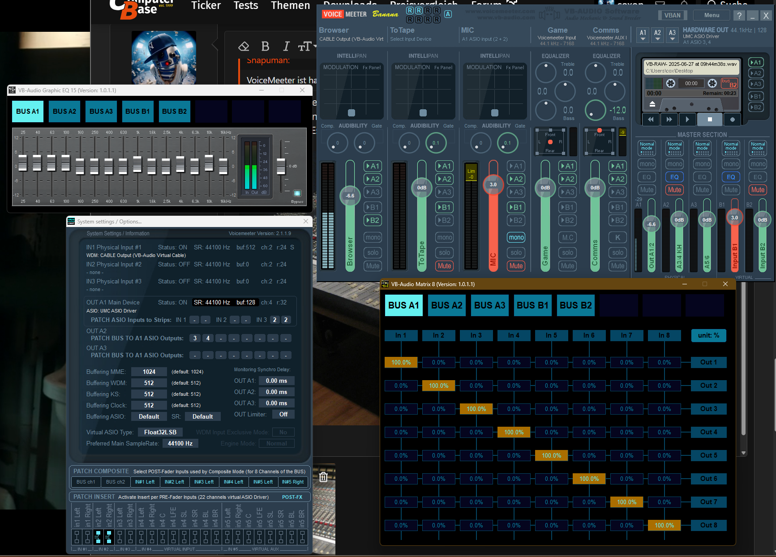Toggle recorder playback to the A1 bus

pos(756,63)
